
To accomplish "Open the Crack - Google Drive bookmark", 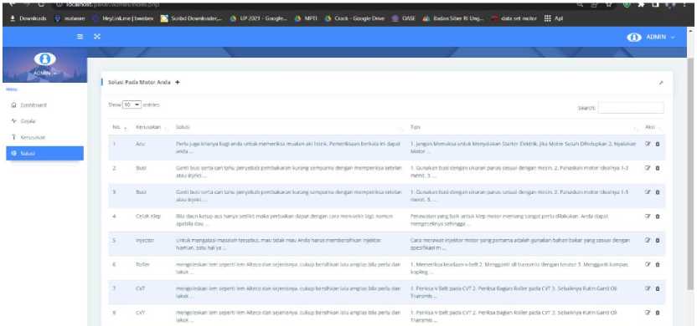I will pos(354,18).
